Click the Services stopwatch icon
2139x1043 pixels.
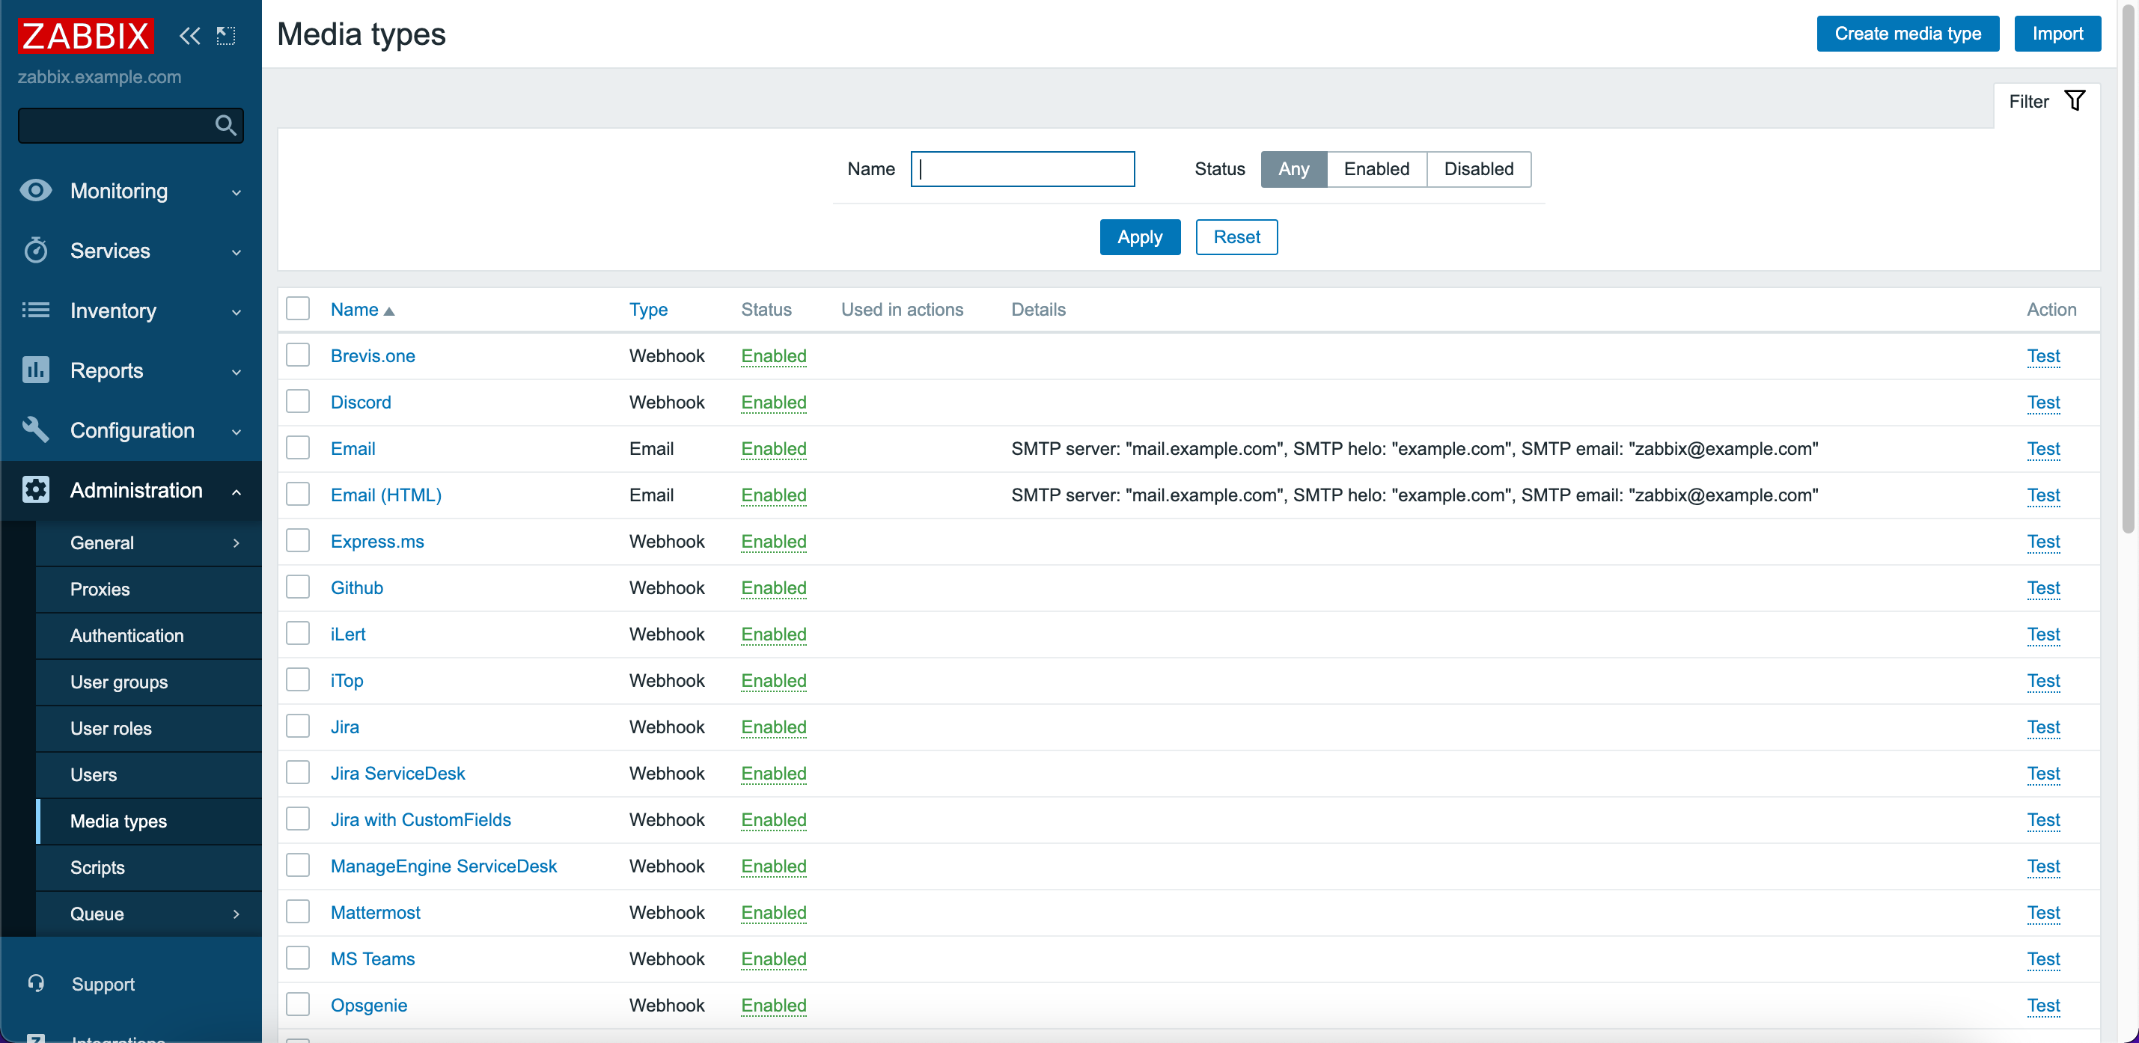(36, 251)
